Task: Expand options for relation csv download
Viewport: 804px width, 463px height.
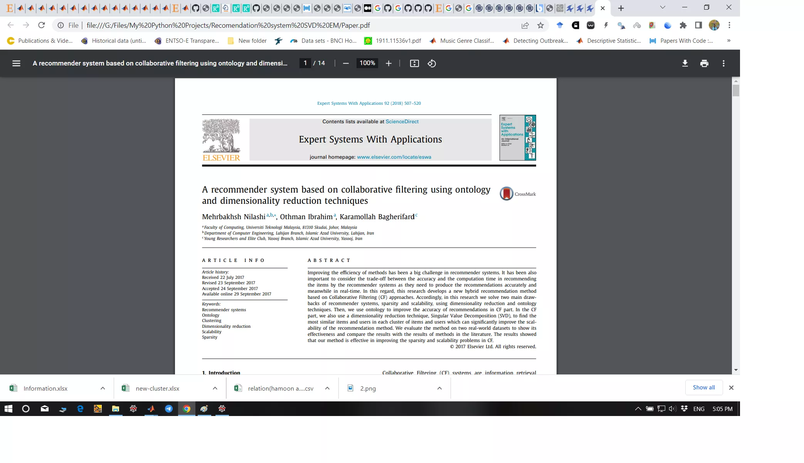Action: click(327, 388)
